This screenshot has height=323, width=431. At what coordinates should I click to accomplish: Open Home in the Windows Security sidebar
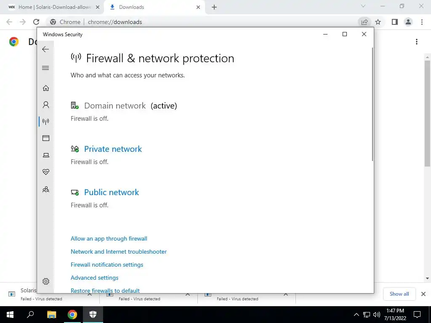[46, 88]
